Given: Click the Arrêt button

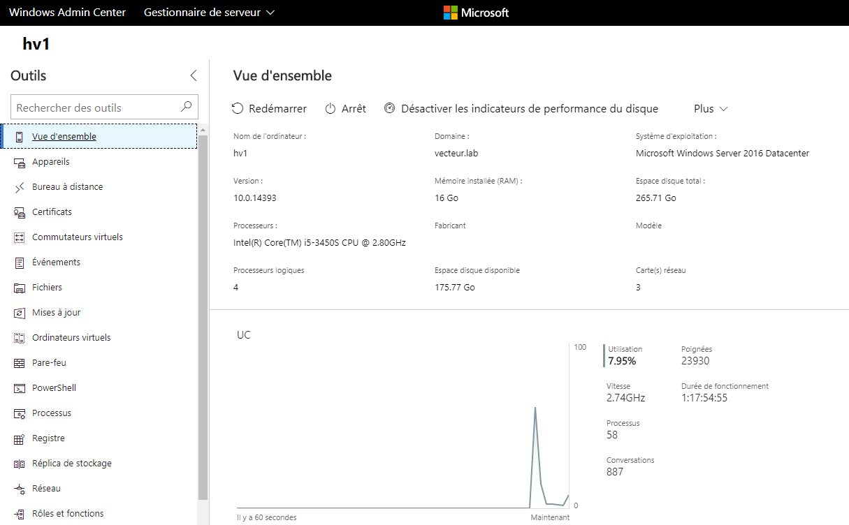Looking at the screenshot, I should click(345, 108).
